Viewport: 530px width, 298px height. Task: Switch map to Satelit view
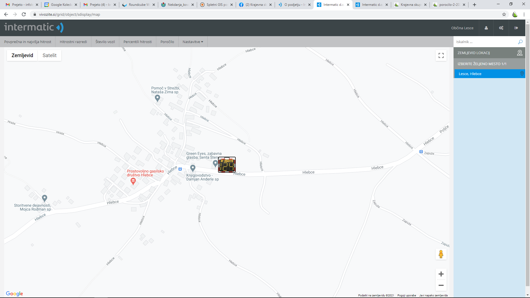click(49, 55)
